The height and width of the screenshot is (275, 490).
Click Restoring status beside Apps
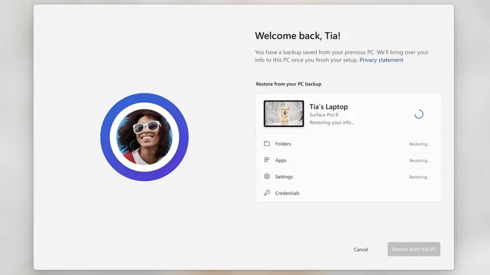click(419, 160)
